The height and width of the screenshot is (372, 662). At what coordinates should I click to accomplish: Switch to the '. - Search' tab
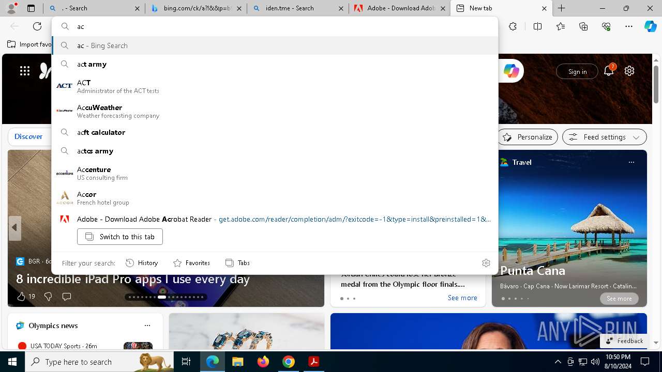(94, 8)
